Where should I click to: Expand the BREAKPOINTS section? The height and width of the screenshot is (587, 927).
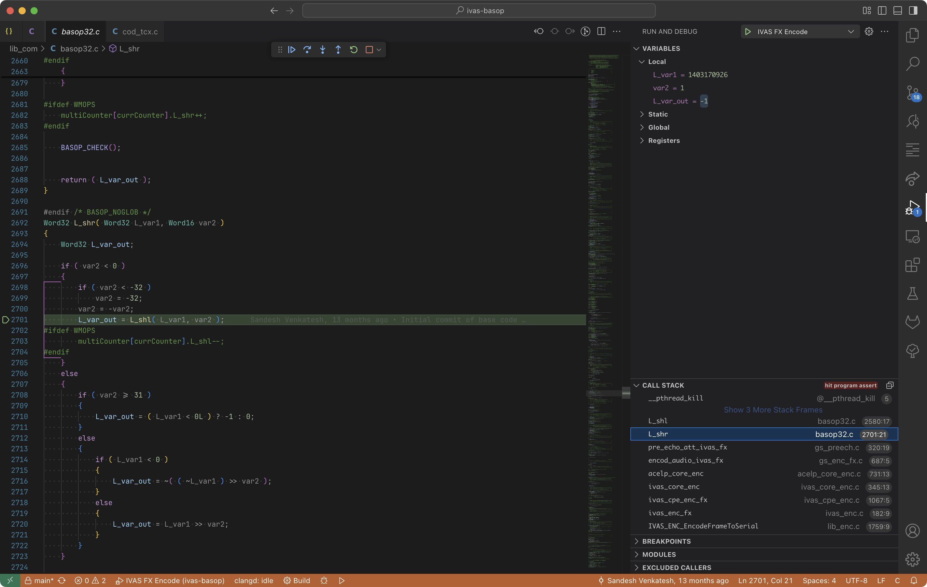[x=666, y=541]
